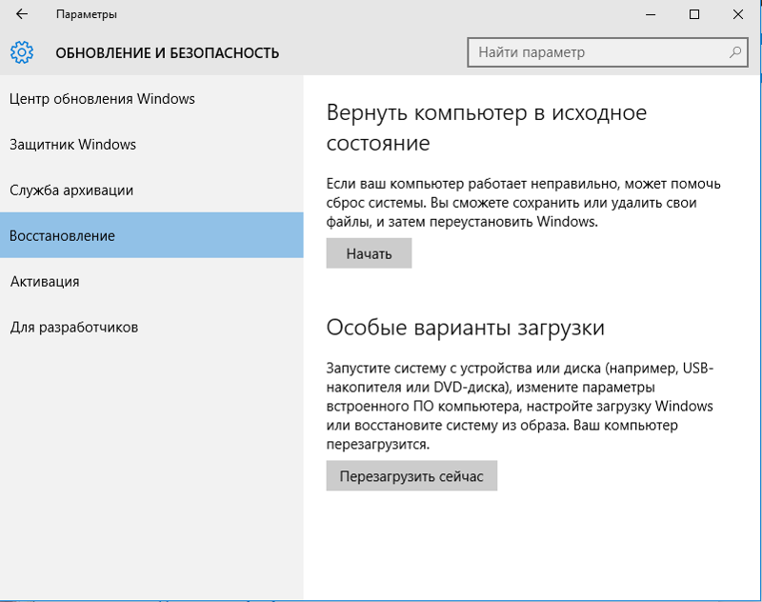Click the search magnifier icon
This screenshot has width=762, height=602.
[x=735, y=52]
